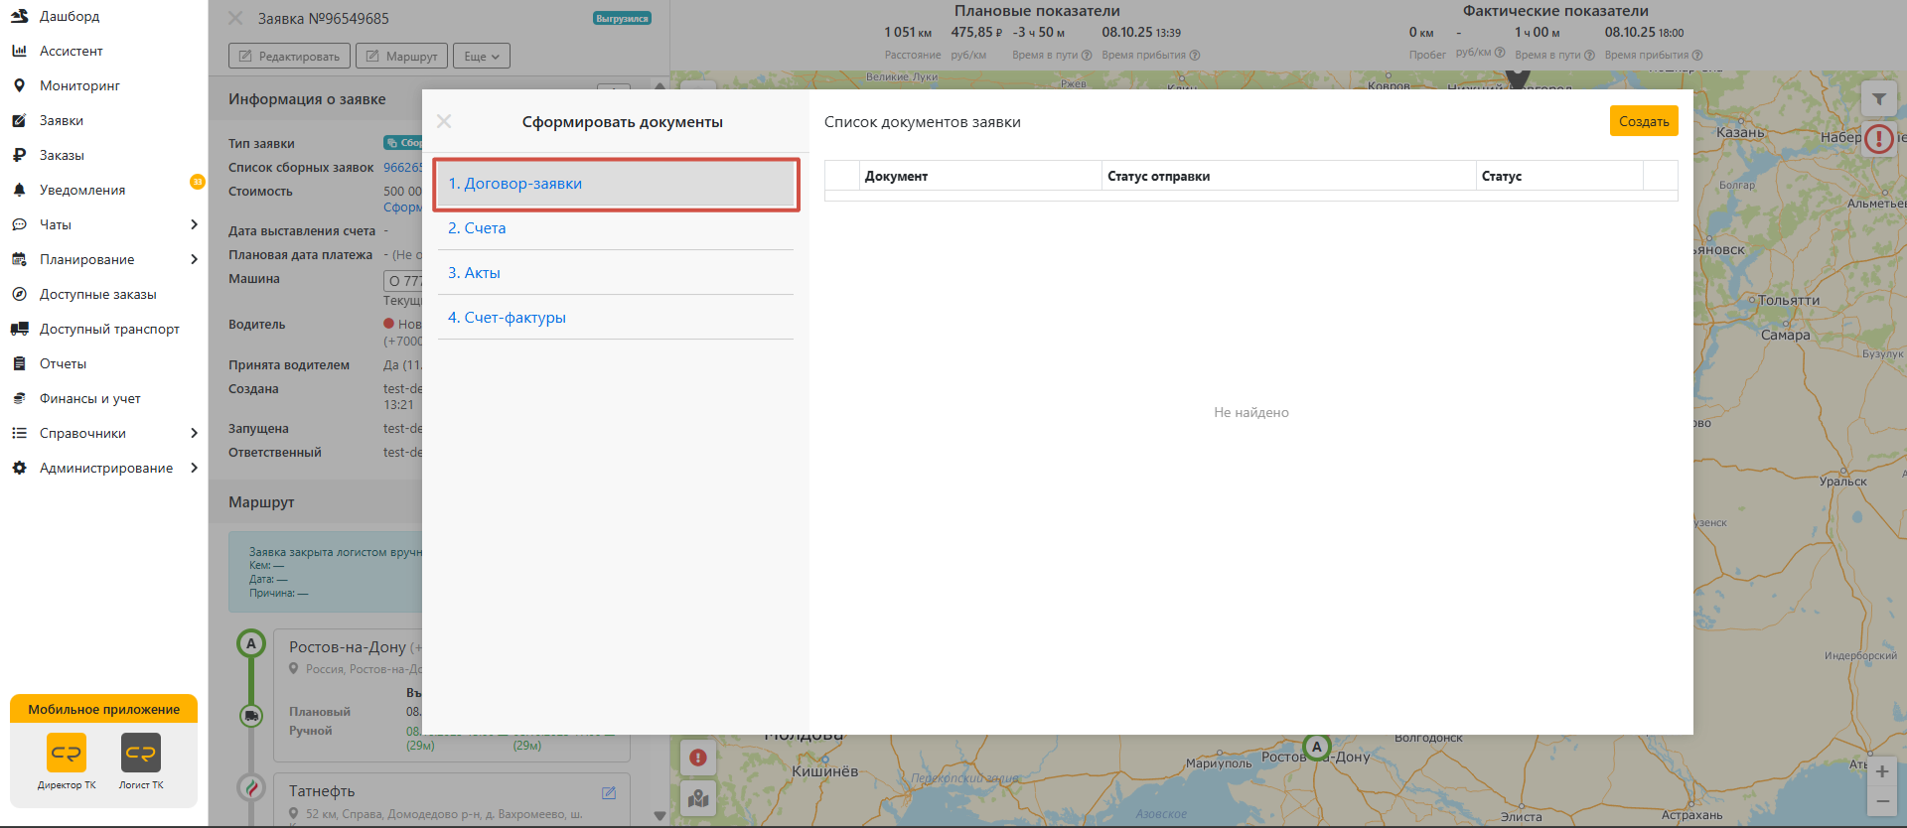Open the Мониторинг map pin icon
Viewport: 1907px width, 828px height.
point(19,85)
